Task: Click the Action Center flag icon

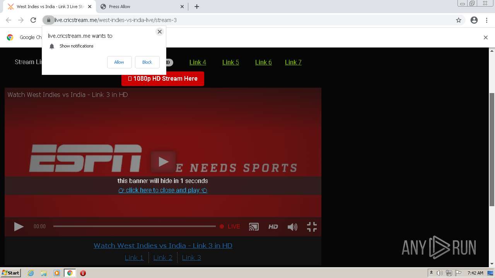Action: click(x=458, y=273)
